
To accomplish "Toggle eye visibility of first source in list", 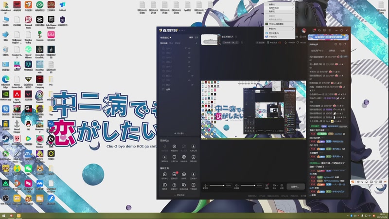I will pos(189,48).
